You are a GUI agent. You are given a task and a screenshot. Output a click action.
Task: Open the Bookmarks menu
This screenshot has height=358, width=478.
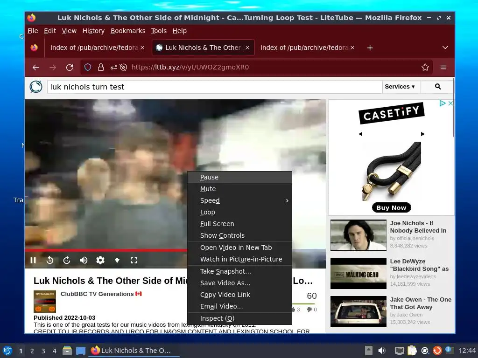pos(128,31)
